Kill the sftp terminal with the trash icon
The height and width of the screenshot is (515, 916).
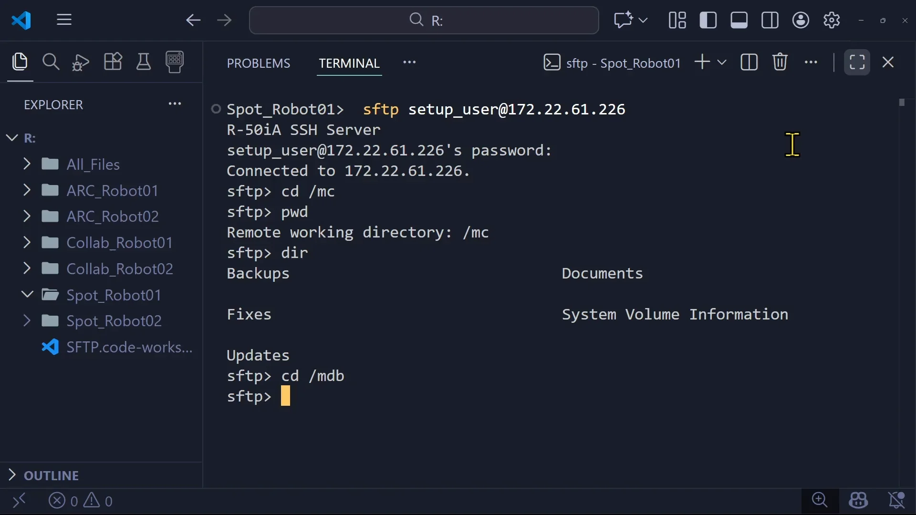point(781,62)
